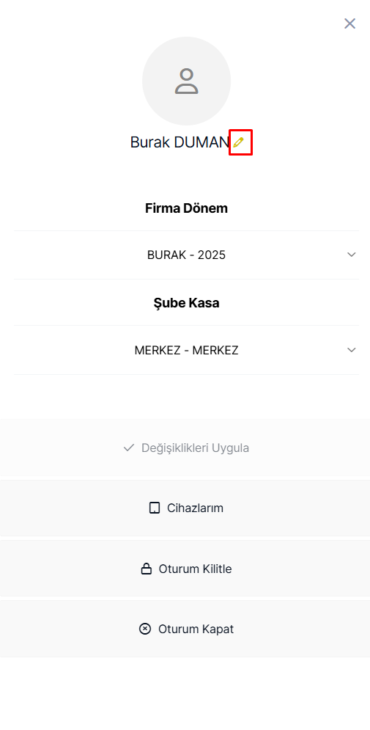Image resolution: width=370 pixels, height=730 pixels.
Task: Click the Burak DUMAN user name
Action: point(180,142)
